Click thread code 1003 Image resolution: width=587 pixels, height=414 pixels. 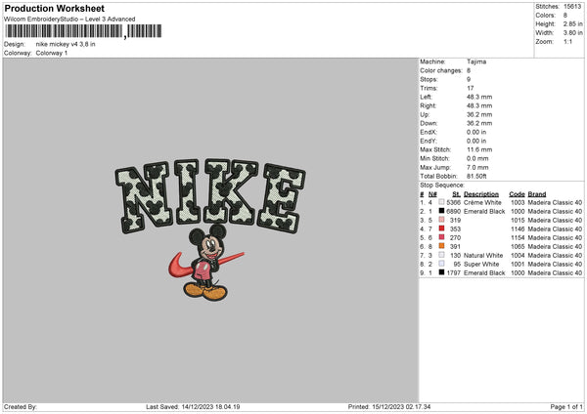tap(518, 202)
